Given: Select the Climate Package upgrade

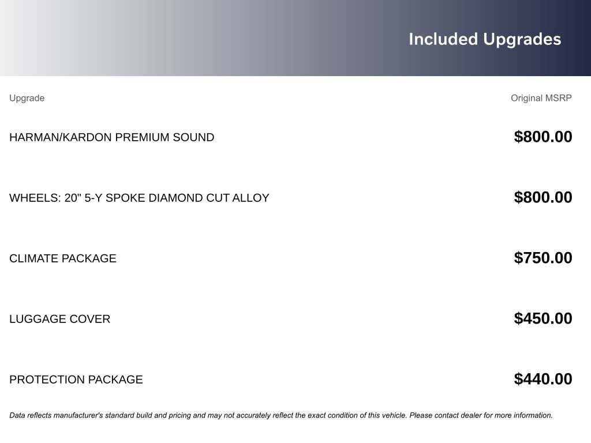Looking at the screenshot, I should 62,258.
